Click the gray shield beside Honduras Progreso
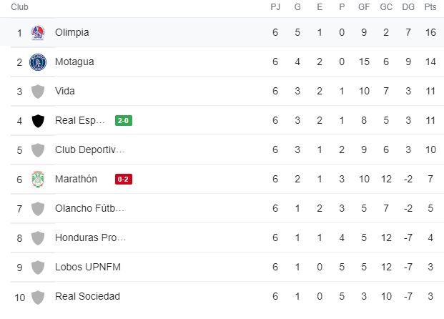This screenshot has height=319, width=444. 38,238
